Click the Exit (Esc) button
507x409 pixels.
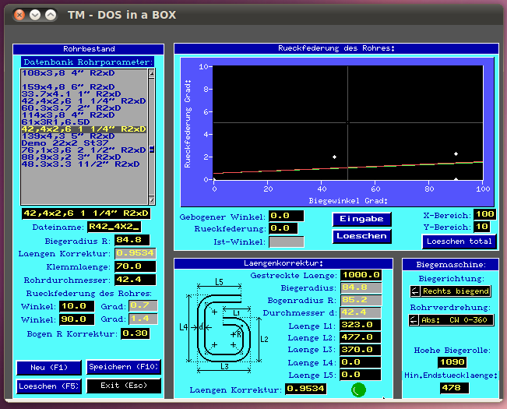(x=123, y=386)
